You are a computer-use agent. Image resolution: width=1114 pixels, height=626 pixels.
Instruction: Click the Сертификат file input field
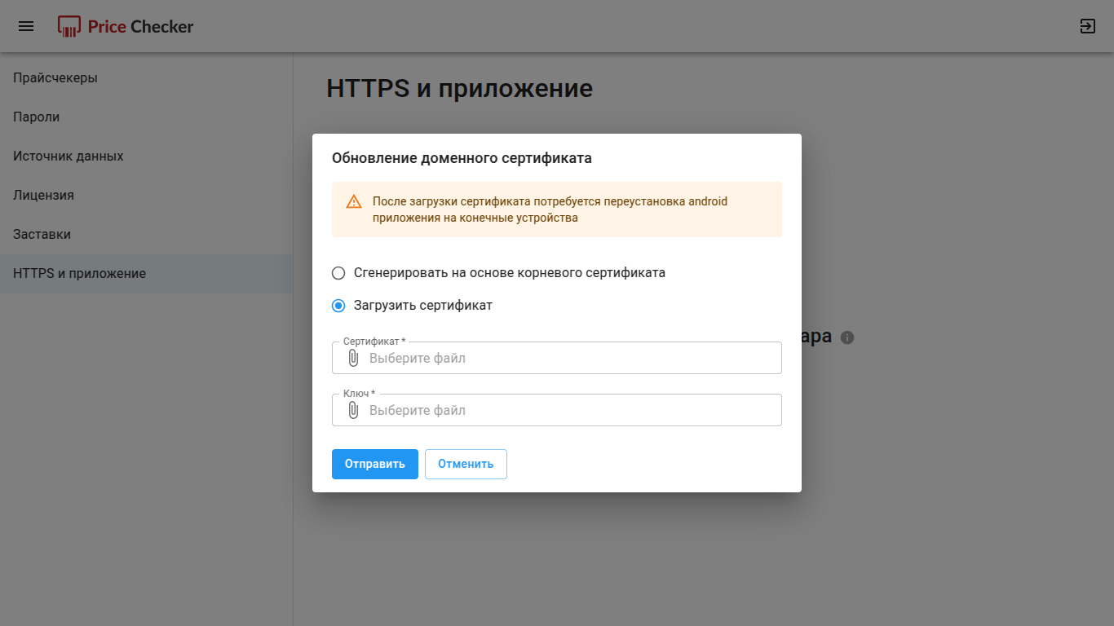click(x=557, y=358)
